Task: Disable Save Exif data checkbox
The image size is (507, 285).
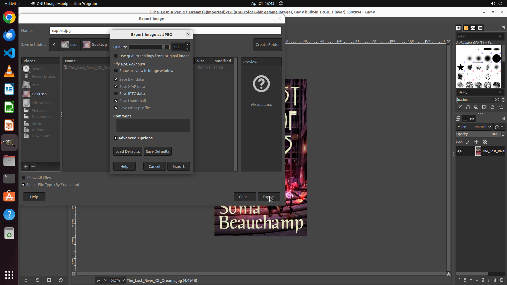Action: (x=116, y=79)
